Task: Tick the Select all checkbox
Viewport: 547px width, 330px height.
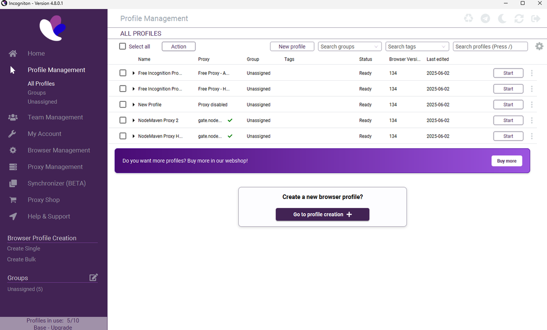Action: pyautogui.click(x=122, y=47)
